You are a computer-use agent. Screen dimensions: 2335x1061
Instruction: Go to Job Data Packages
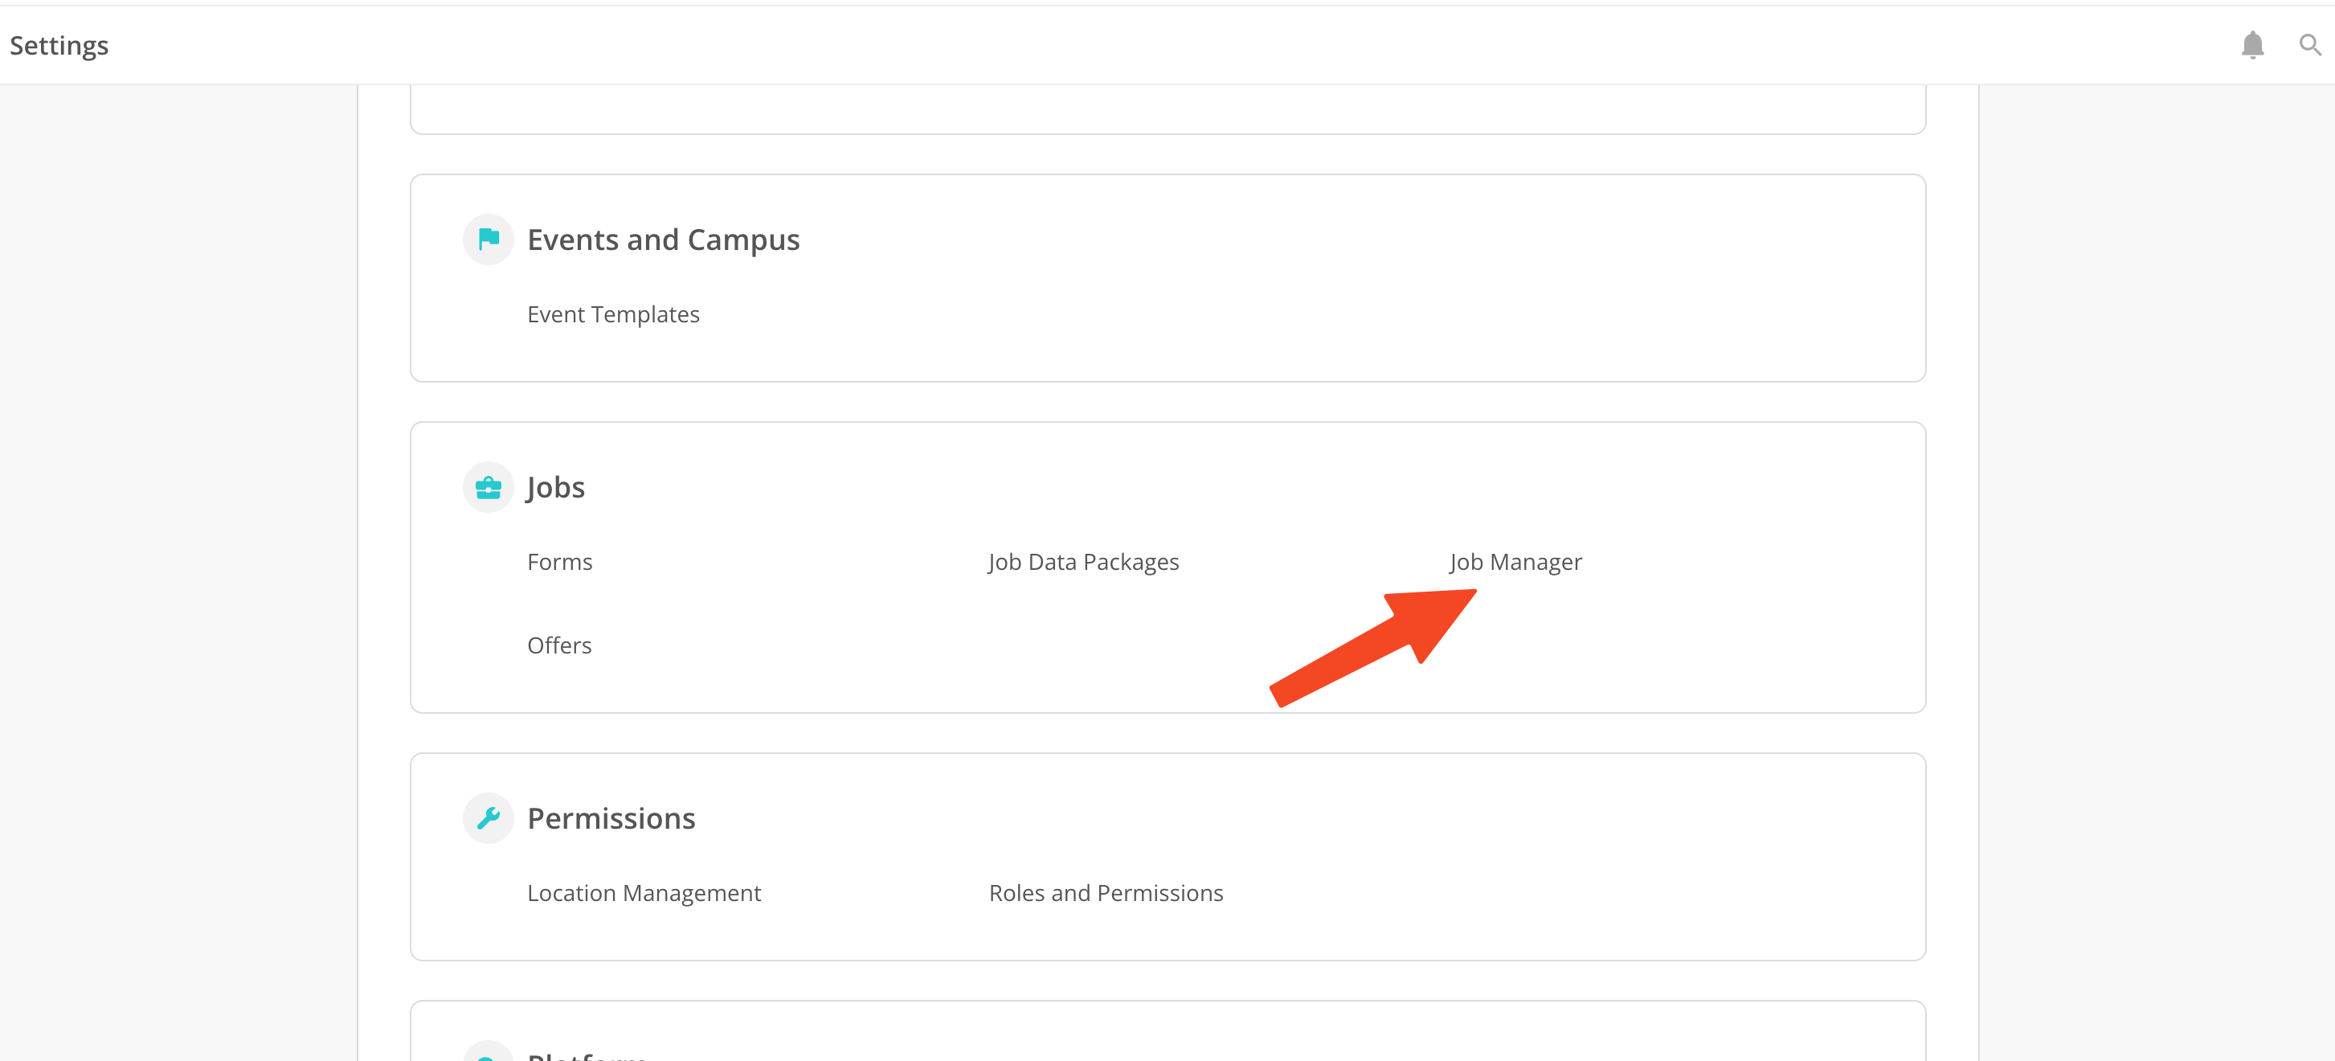coord(1083,562)
